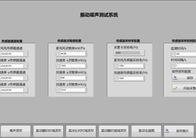Switch to the 振动瞬时频域波形 view

114,131
